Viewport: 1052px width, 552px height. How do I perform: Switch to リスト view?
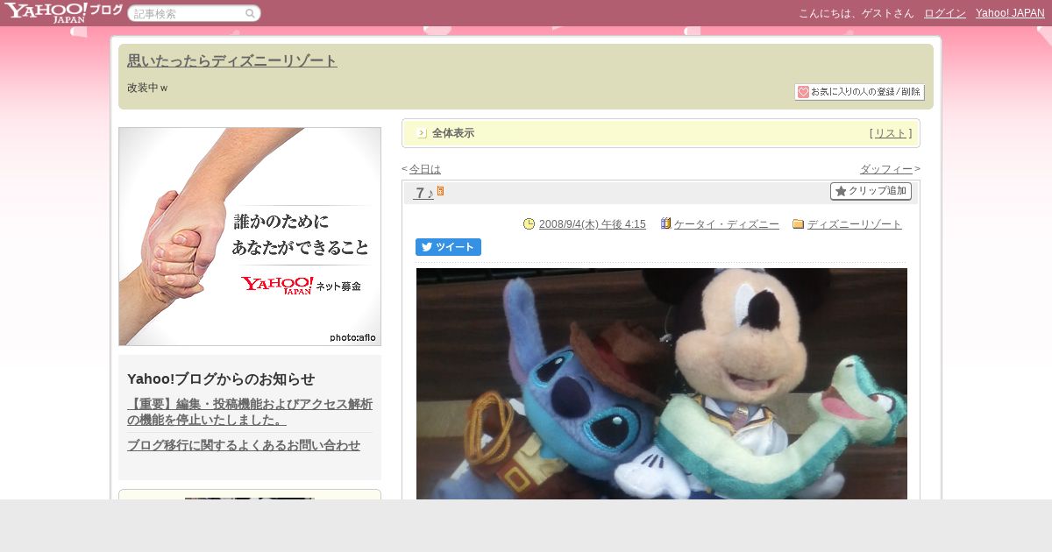coord(891,133)
